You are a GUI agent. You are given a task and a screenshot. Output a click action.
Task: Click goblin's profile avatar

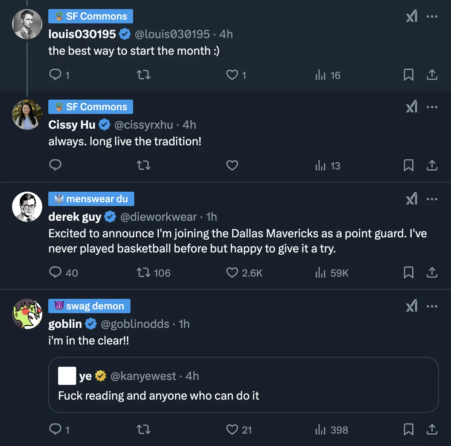(x=27, y=314)
